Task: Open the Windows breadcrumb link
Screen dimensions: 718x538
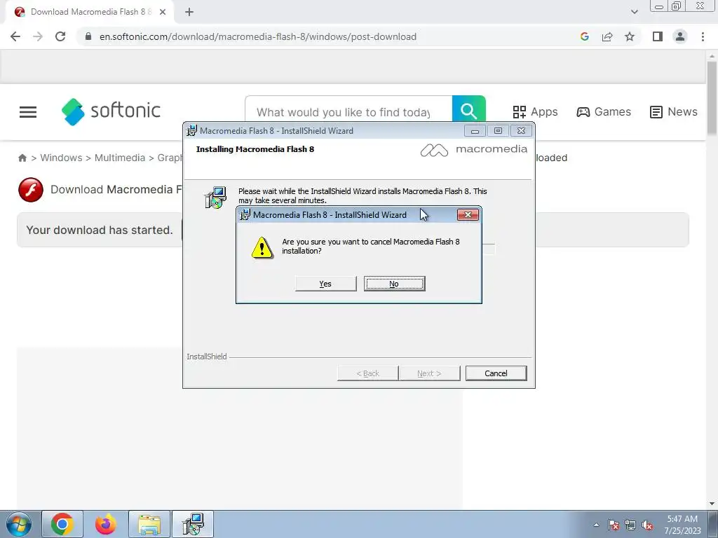Action: click(61, 158)
